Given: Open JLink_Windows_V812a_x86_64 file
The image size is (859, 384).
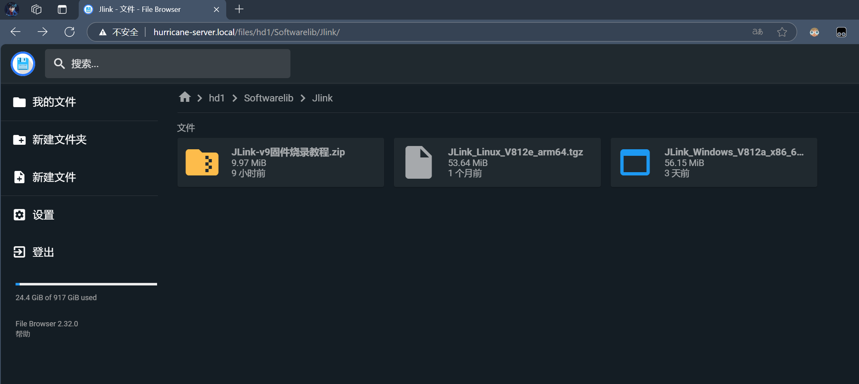Looking at the screenshot, I should point(713,162).
